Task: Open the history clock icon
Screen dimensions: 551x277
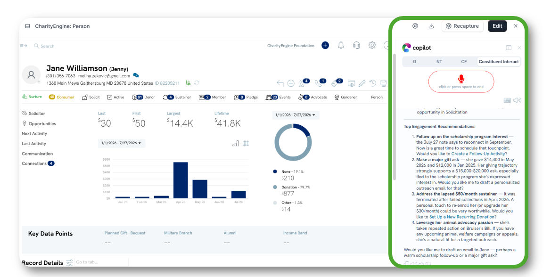Action: point(372,83)
